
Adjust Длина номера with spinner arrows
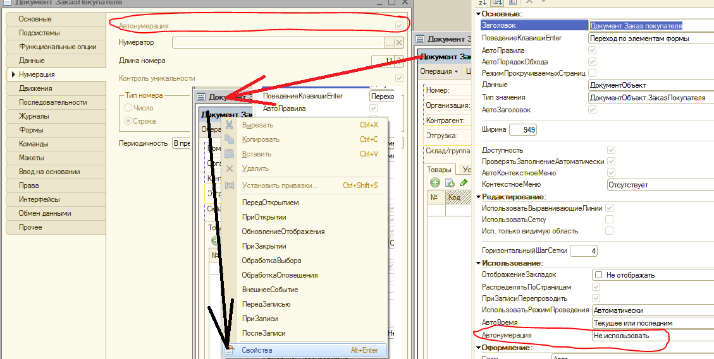pos(399,61)
